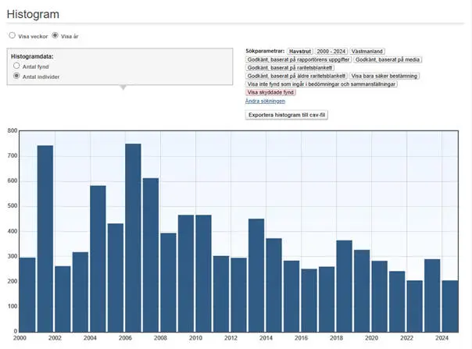Select the 'Visa år' radio option
This screenshot has width=472, height=349.
tap(55, 36)
